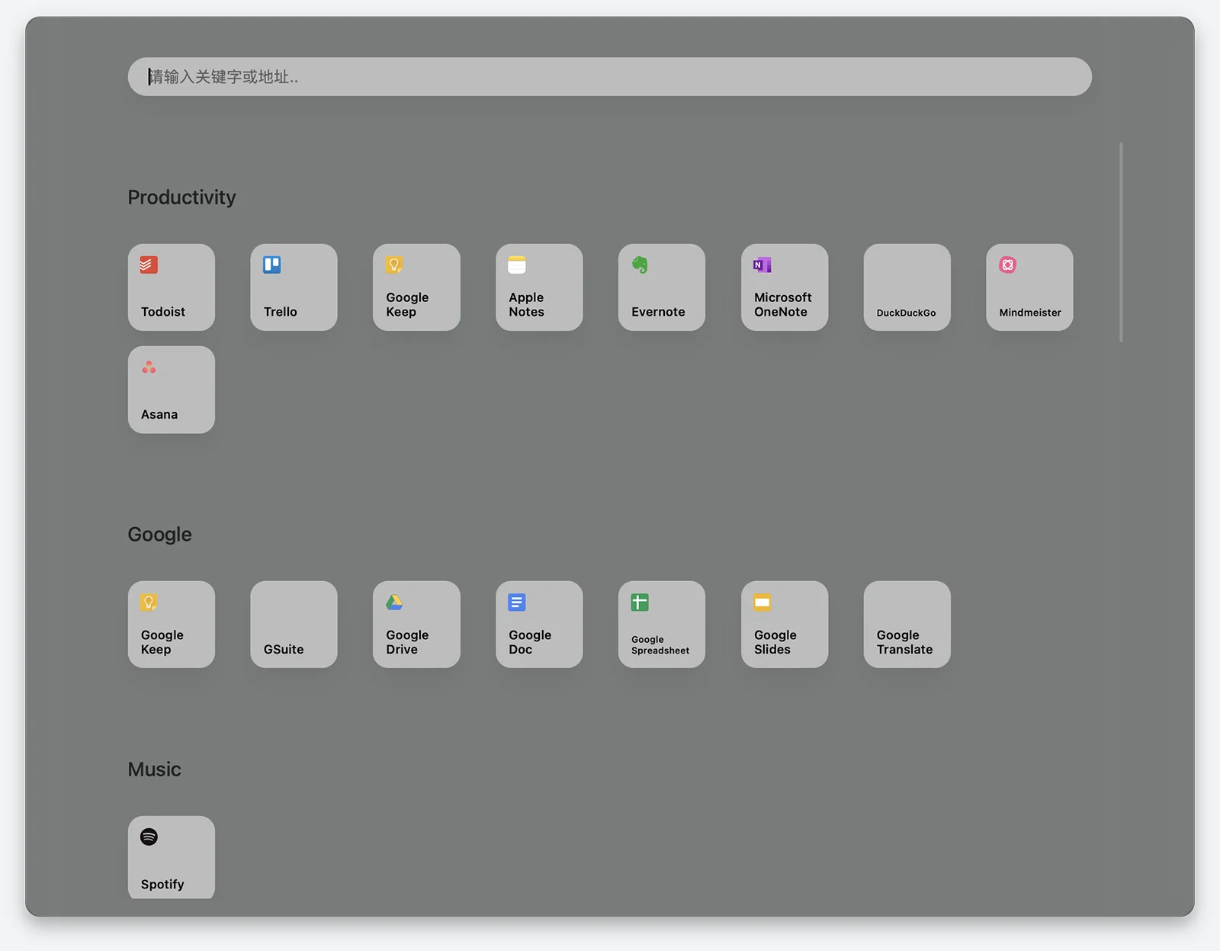The image size is (1220, 951).
Task: Open the Spotify logo icon
Action: point(149,837)
